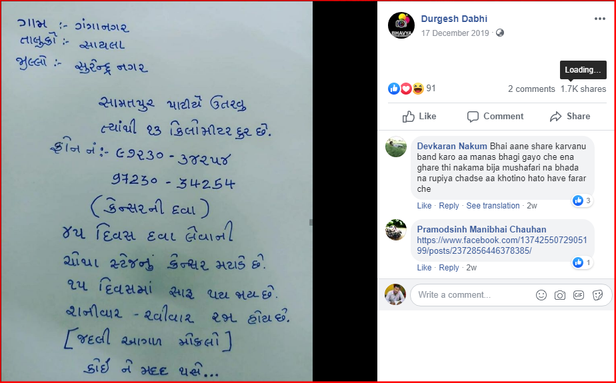Insert an emoji in the comment box
Image resolution: width=616 pixels, height=383 pixels.
click(x=541, y=295)
